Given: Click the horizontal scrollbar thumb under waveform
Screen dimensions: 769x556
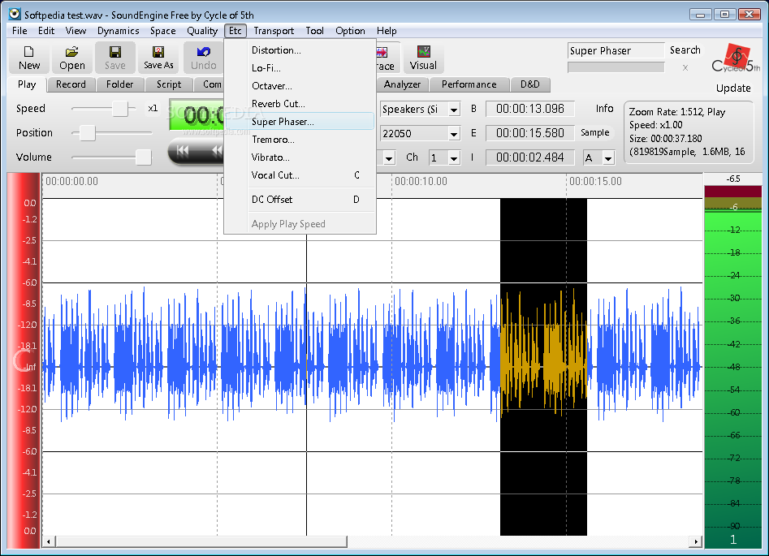Looking at the screenshot, I should pyautogui.click(x=201, y=541).
